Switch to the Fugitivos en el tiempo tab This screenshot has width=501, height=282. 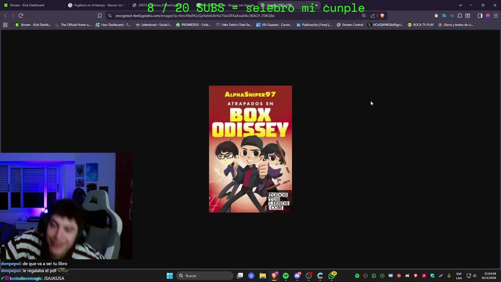pos(96,5)
